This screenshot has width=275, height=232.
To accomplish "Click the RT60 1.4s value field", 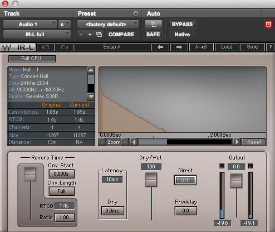I will [65, 206].
